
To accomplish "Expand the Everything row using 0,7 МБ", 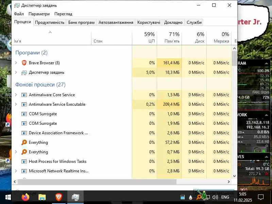I will (x=16, y=152).
